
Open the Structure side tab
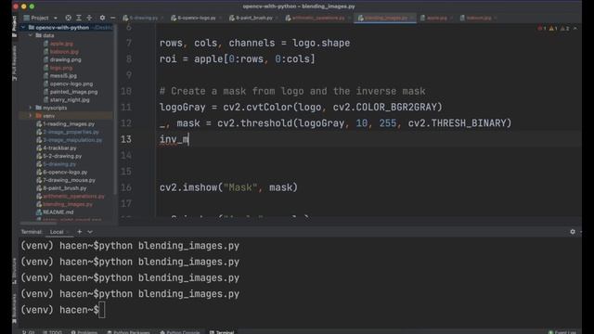tap(15, 270)
